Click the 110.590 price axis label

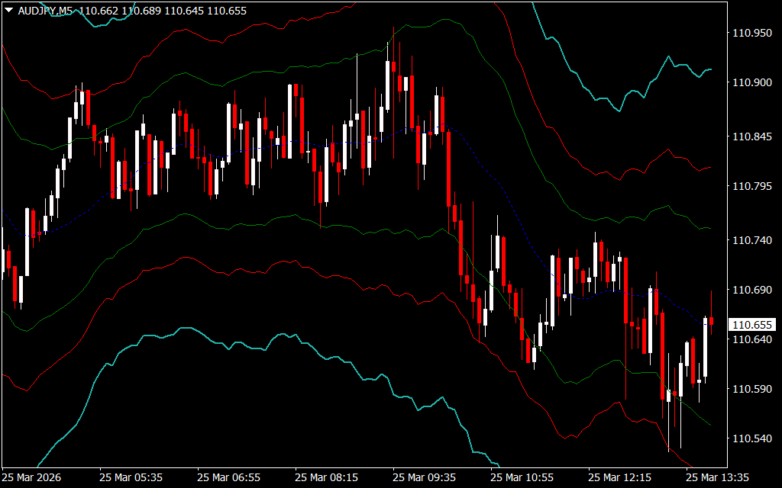pos(751,390)
